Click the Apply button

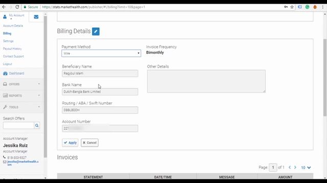pos(70,142)
